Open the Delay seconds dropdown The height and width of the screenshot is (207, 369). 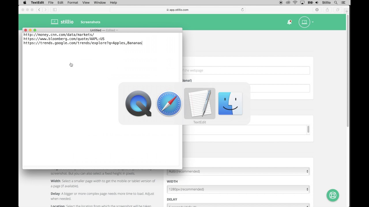click(238, 205)
